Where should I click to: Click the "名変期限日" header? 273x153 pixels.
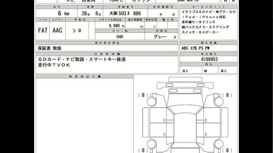pos(163,7)
